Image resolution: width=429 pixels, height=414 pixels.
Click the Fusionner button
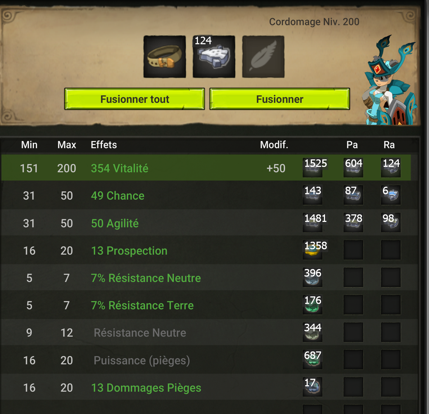[x=280, y=99]
